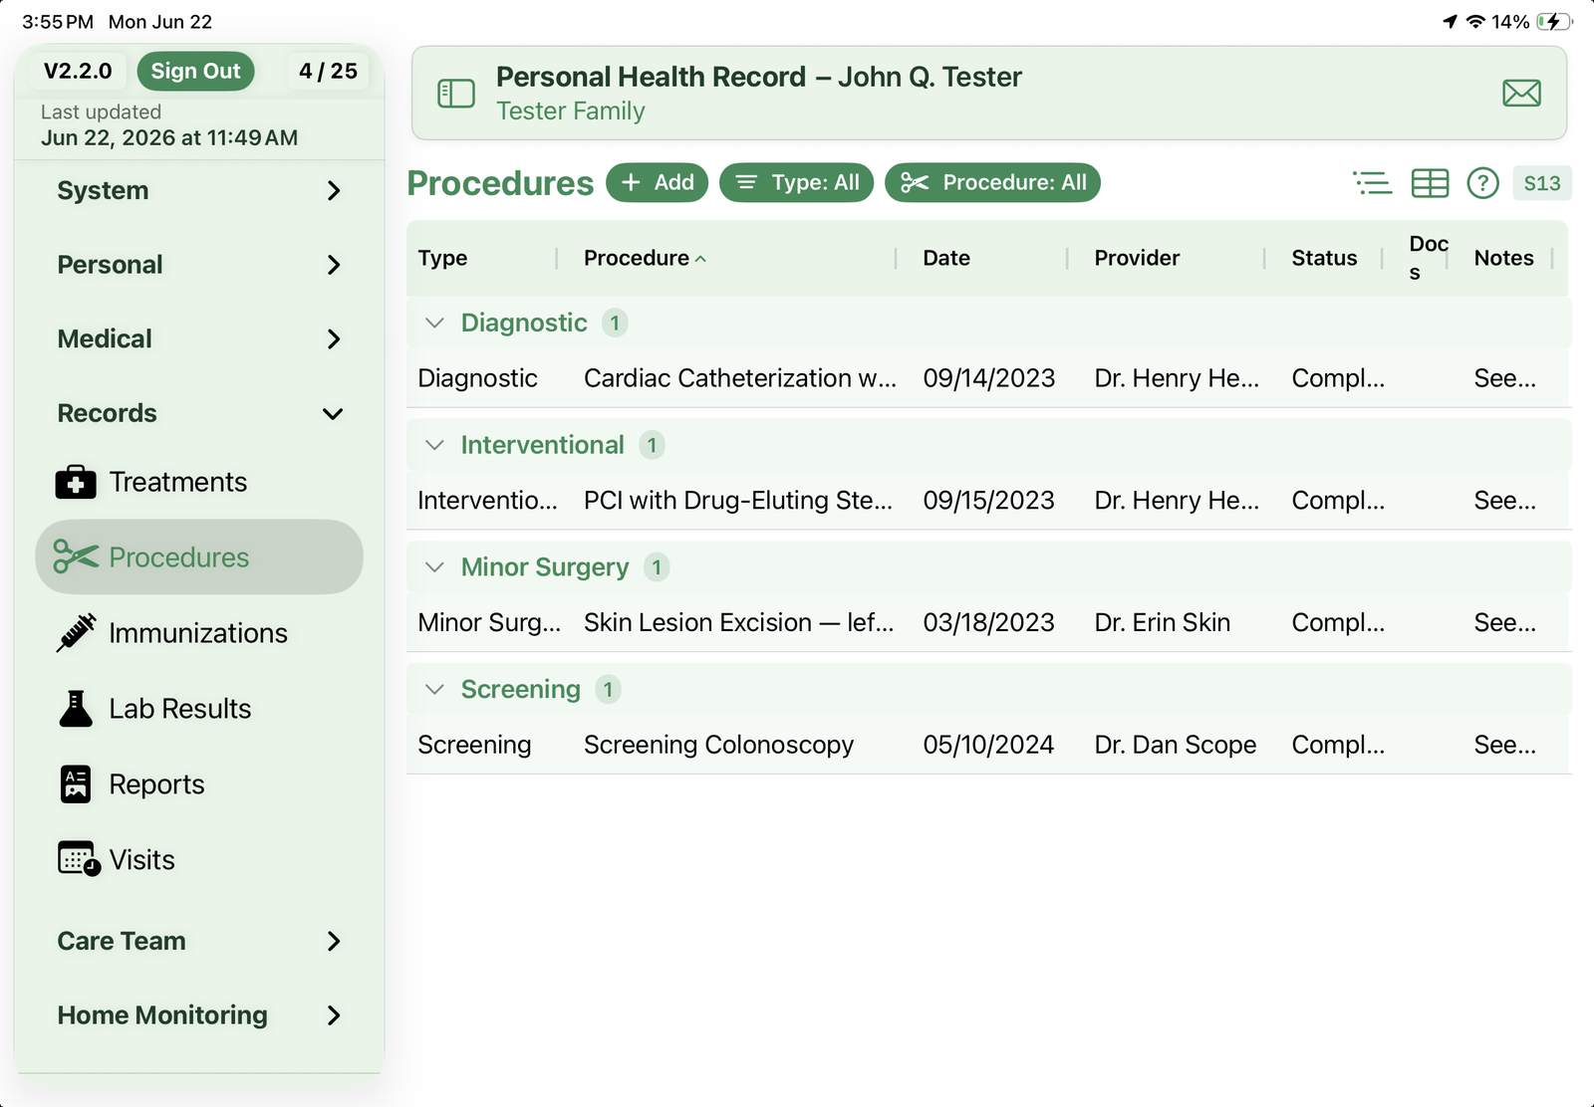
Task: Collapse the Minor Surgery group
Action: click(x=434, y=567)
